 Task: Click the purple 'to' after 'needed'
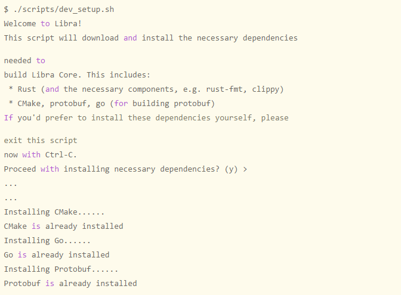click(41, 61)
